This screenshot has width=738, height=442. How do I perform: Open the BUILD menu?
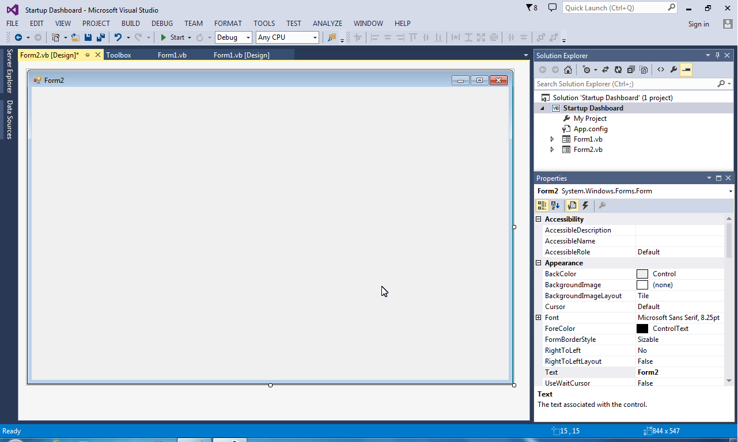(131, 24)
